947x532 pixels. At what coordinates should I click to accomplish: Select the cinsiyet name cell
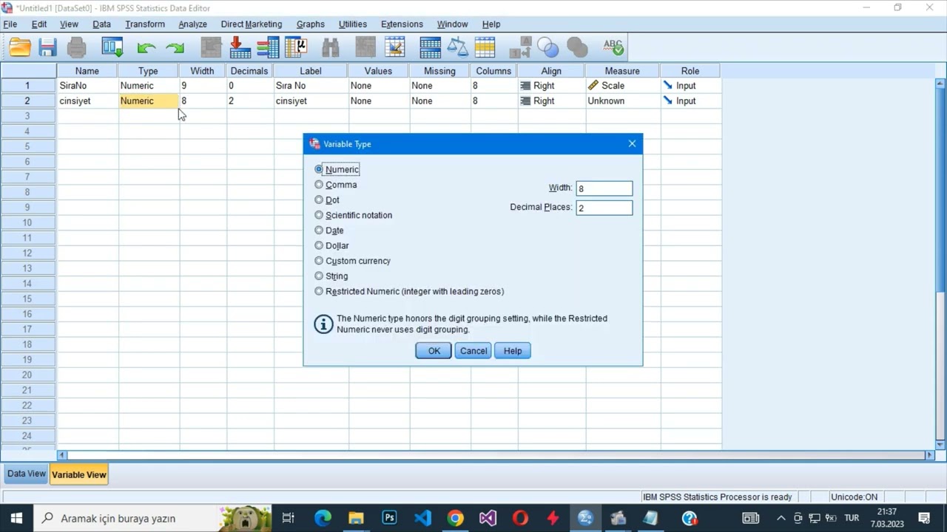(x=87, y=100)
